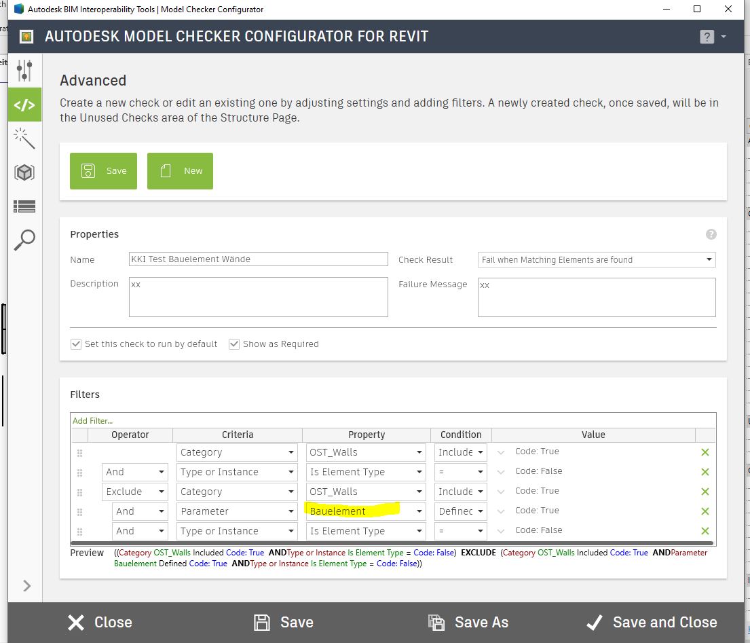750x643 pixels.
Task: Select the Advanced code editor sidebar icon
Action: tap(24, 105)
